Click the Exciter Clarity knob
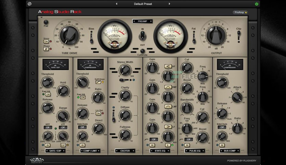Image resolution: width=286 pixels, height=165 pixels. point(125,95)
